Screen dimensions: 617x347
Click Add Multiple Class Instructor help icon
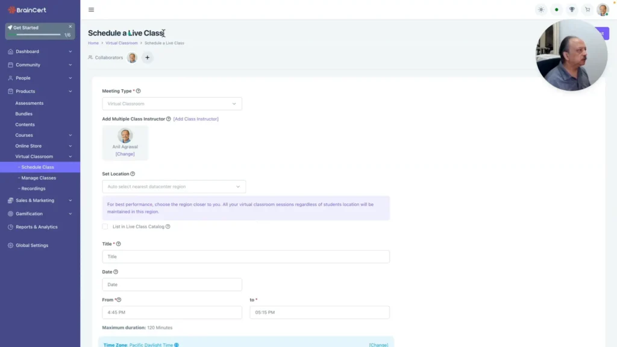click(169, 119)
